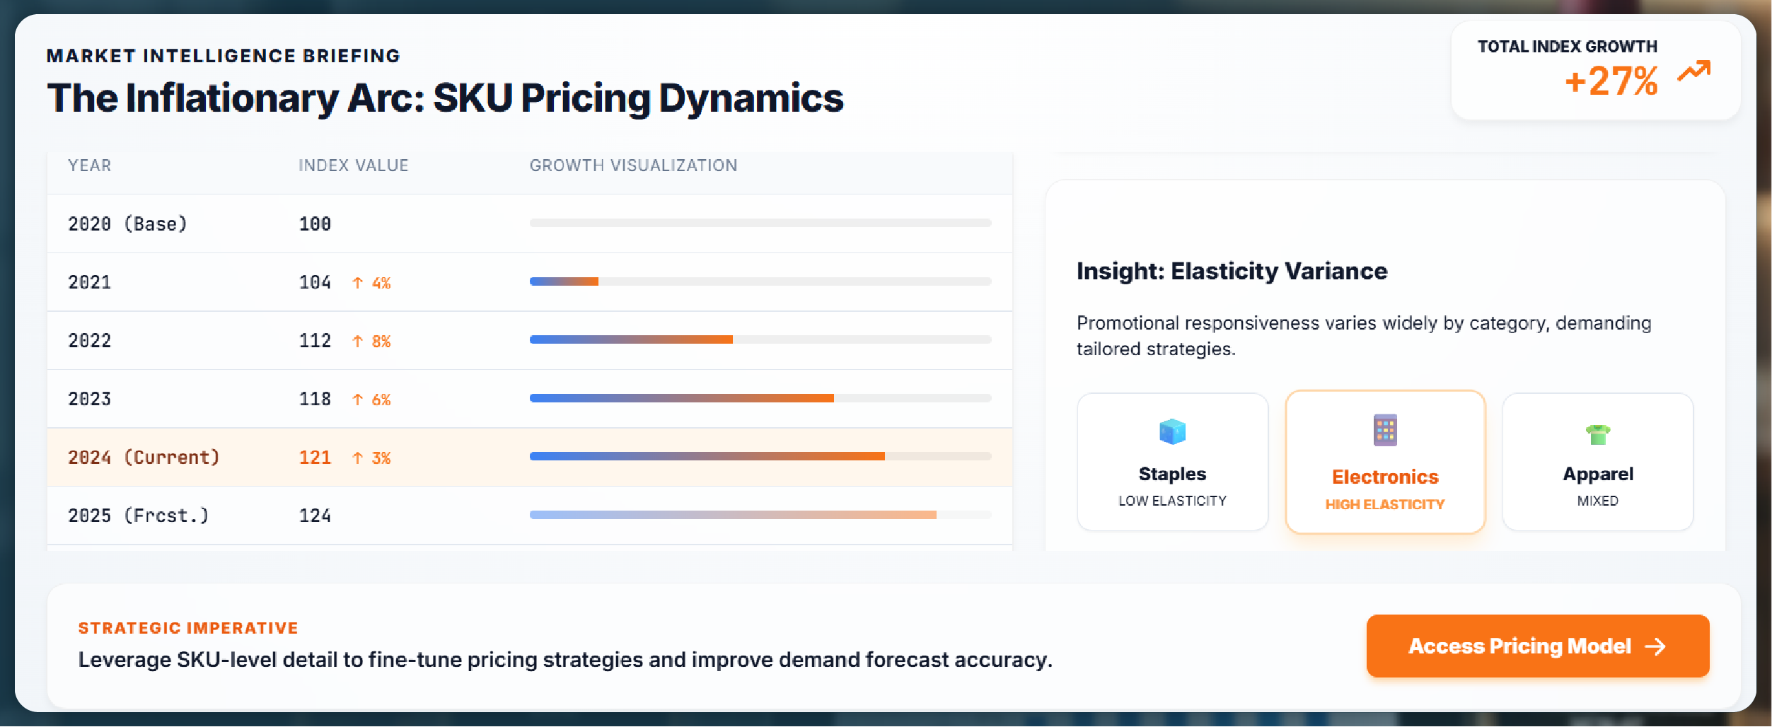Click the purple Electronics device icon
The width and height of the screenshot is (1772, 727).
[1385, 430]
